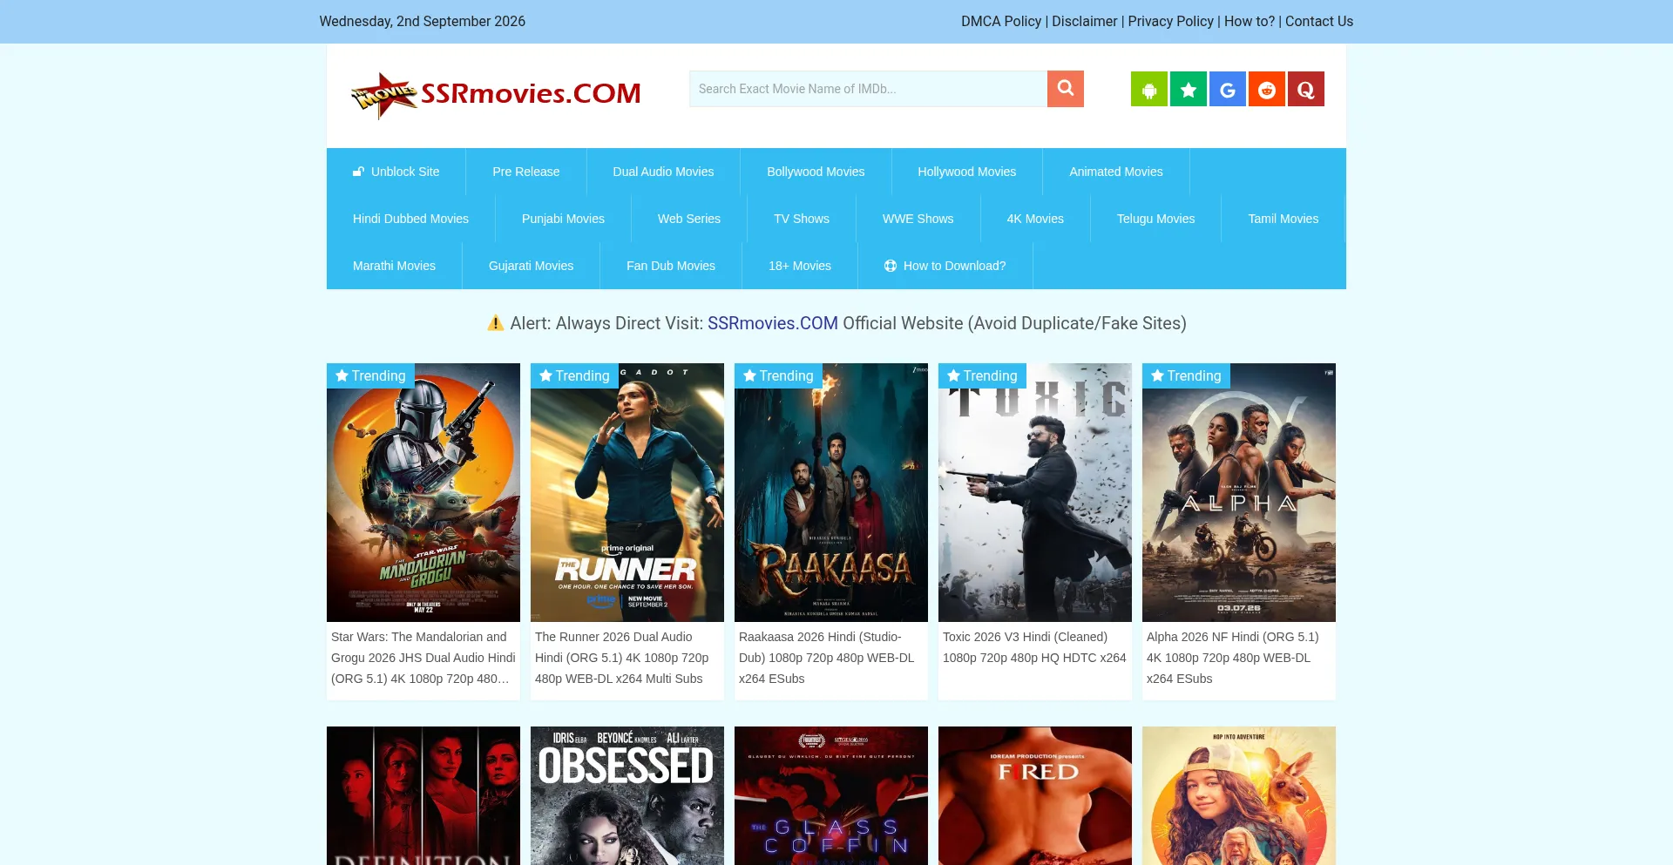Click the yellow warning alert icon

tap(496, 323)
